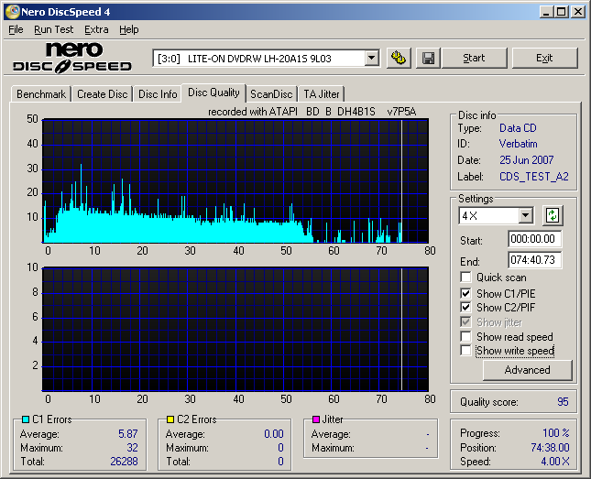Click the green refresh speed icon

click(553, 215)
